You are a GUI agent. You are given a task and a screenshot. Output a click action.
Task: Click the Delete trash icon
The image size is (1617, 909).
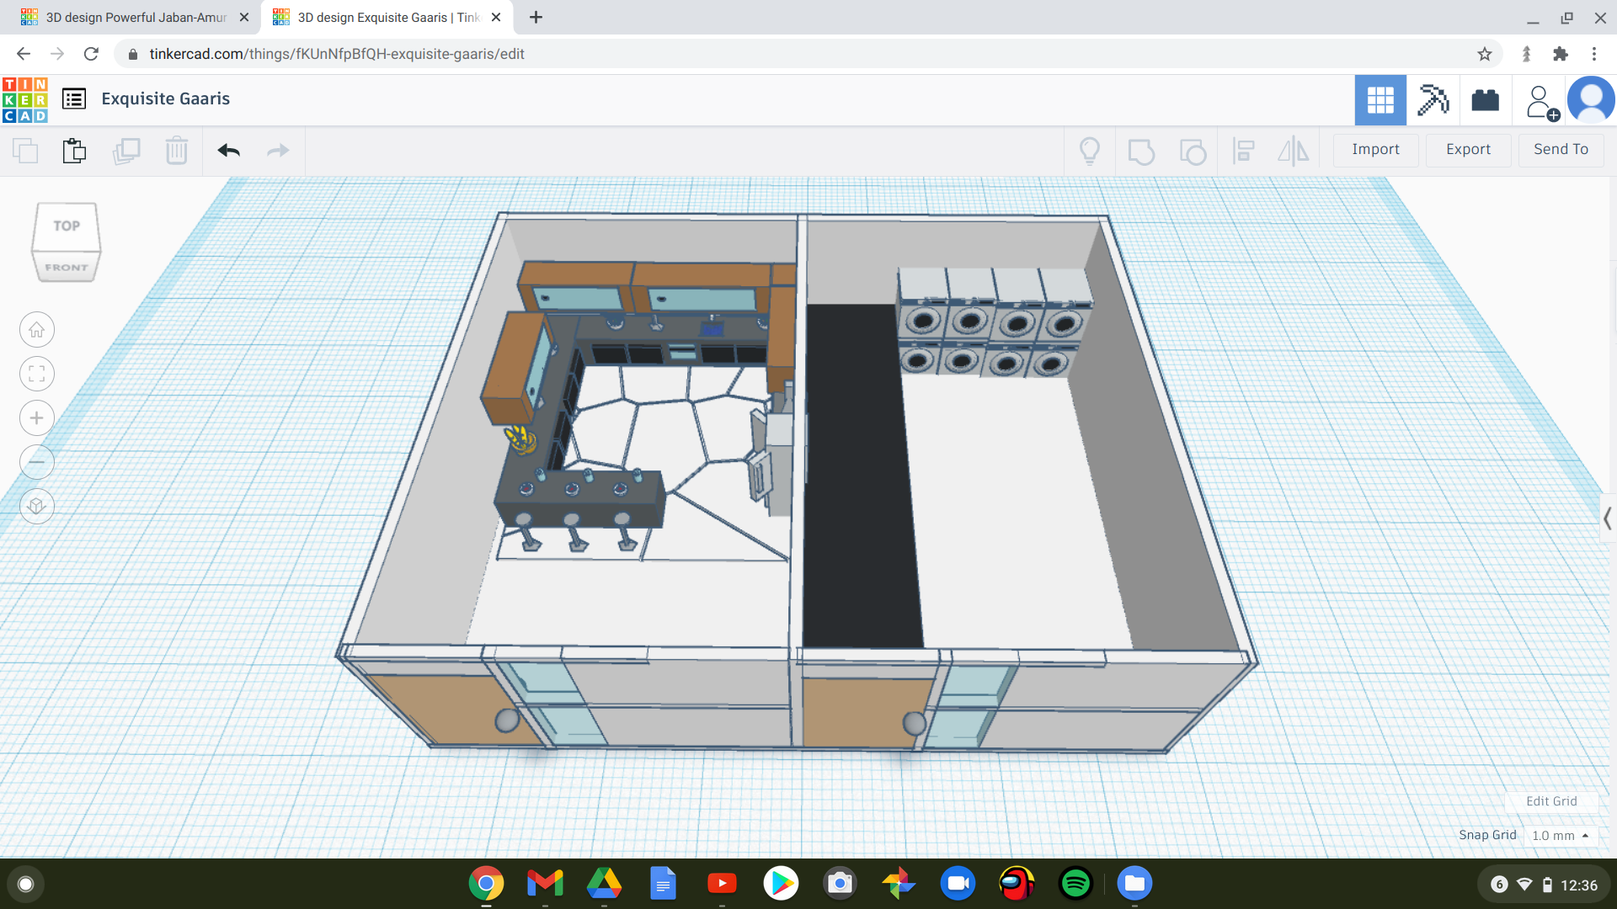point(177,151)
